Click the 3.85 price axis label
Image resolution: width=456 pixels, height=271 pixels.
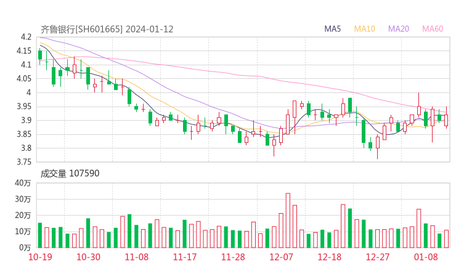(24, 134)
